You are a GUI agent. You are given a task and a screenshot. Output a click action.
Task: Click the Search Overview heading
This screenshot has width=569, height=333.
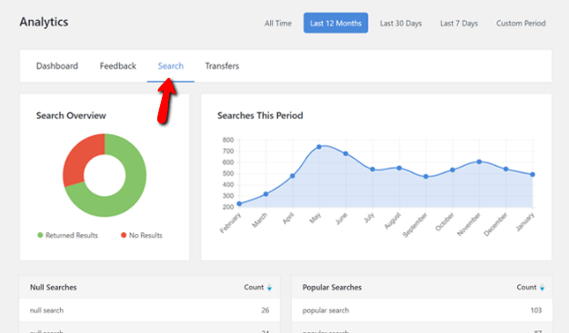pyautogui.click(x=71, y=115)
